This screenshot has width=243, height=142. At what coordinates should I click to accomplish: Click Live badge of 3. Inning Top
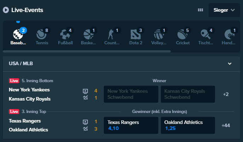14,112
